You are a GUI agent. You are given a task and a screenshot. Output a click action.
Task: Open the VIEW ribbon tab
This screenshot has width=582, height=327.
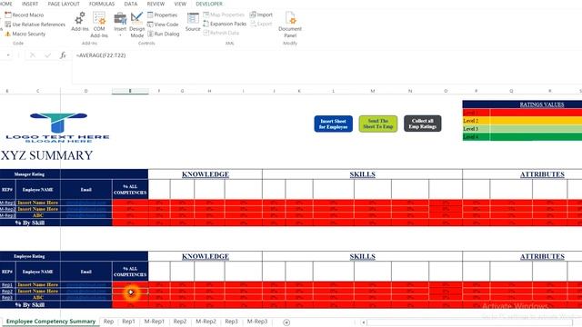180,4
